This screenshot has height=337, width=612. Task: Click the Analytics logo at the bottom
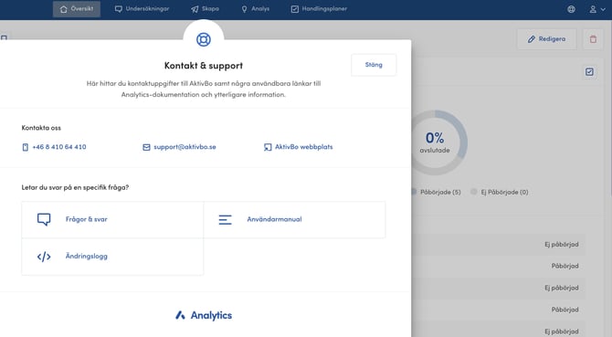[204, 315]
